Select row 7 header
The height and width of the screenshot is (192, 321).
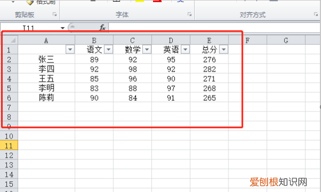click(x=9, y=107)
